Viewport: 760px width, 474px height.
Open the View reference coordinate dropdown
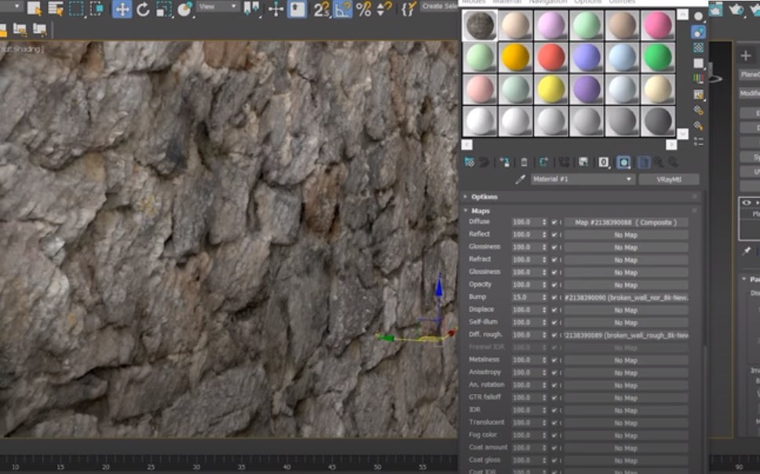(x=217, y=6)
